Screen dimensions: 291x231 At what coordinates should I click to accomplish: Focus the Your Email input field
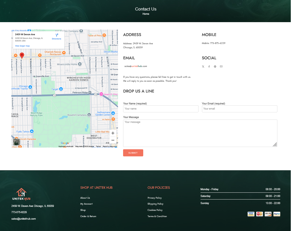[x=239, y=109]
